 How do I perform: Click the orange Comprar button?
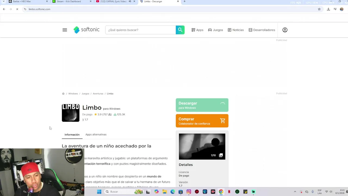coord(202,121)
